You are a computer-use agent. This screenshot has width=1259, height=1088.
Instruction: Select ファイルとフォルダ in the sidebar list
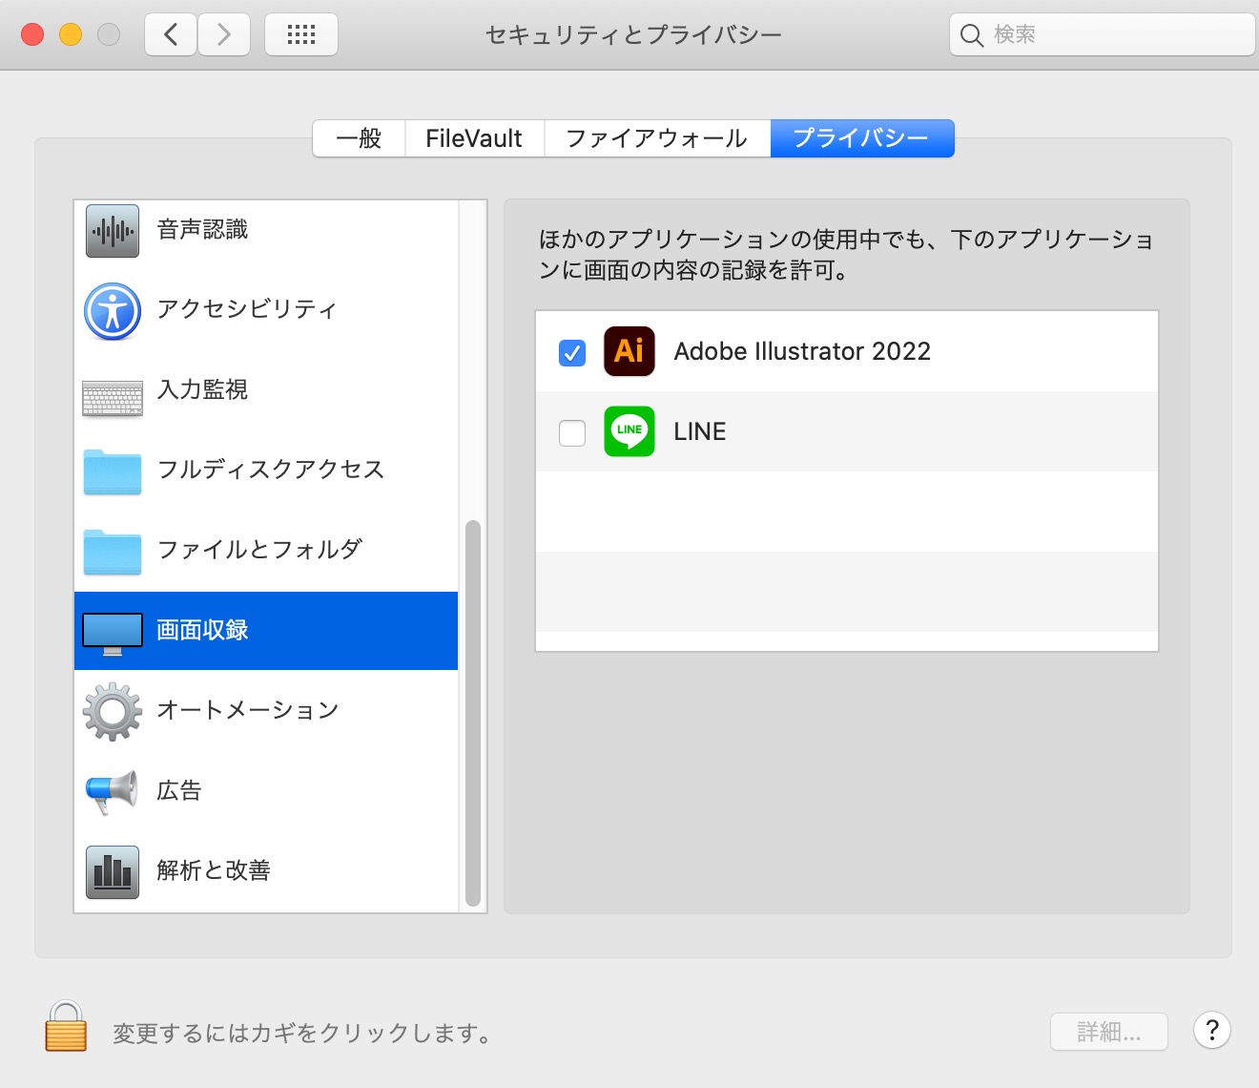[259, 551]
